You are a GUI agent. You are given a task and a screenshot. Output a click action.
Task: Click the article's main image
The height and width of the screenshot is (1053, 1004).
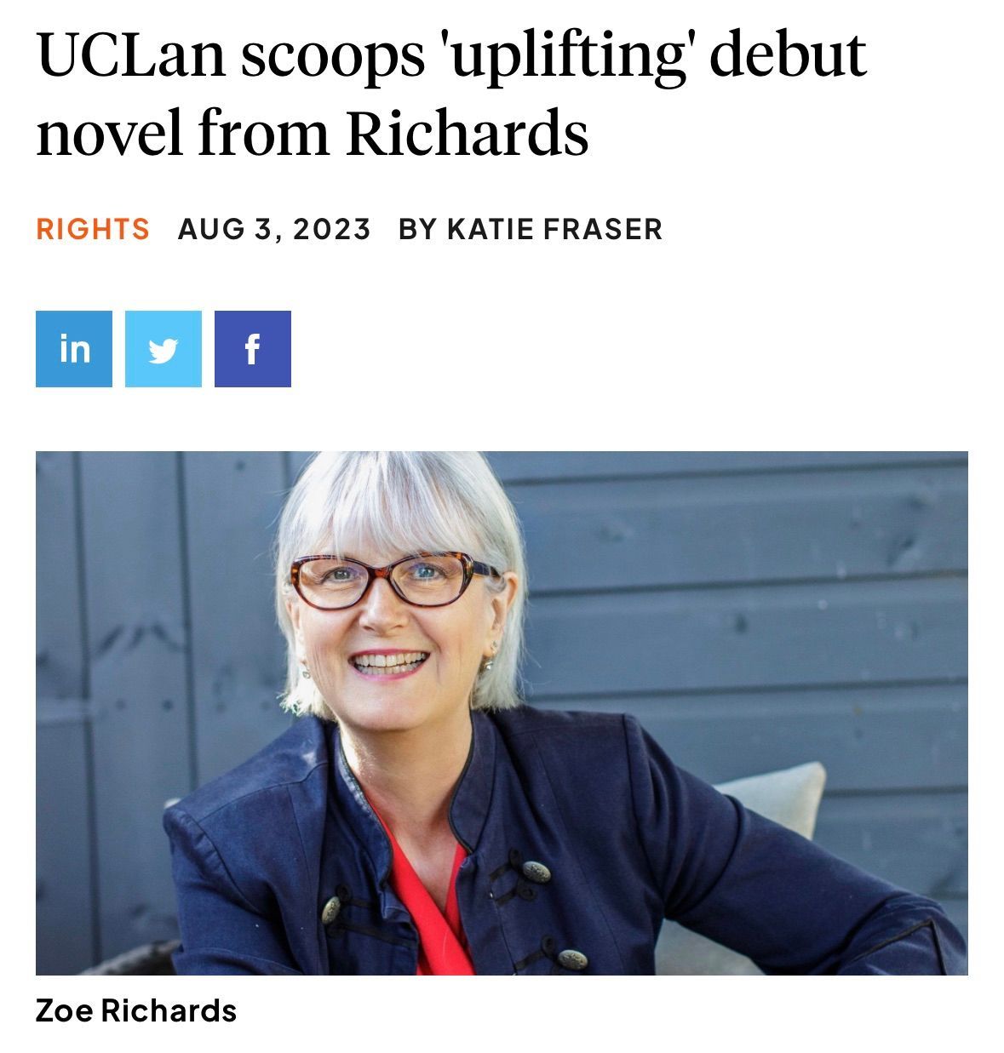click(502, 712)
